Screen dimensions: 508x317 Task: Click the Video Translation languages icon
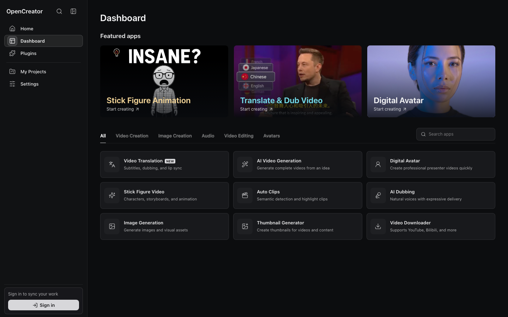tap(112, 164)
